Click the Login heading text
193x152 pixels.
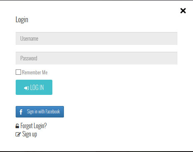(x=22, y=20)
